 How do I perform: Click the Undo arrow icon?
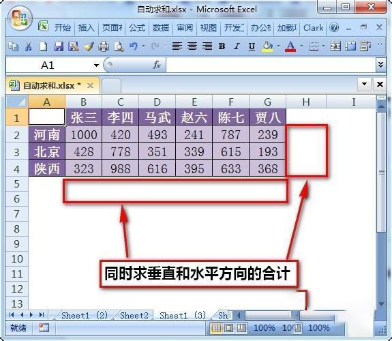134,46
